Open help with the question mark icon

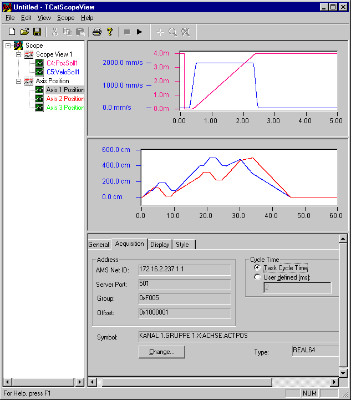[110, 32]
